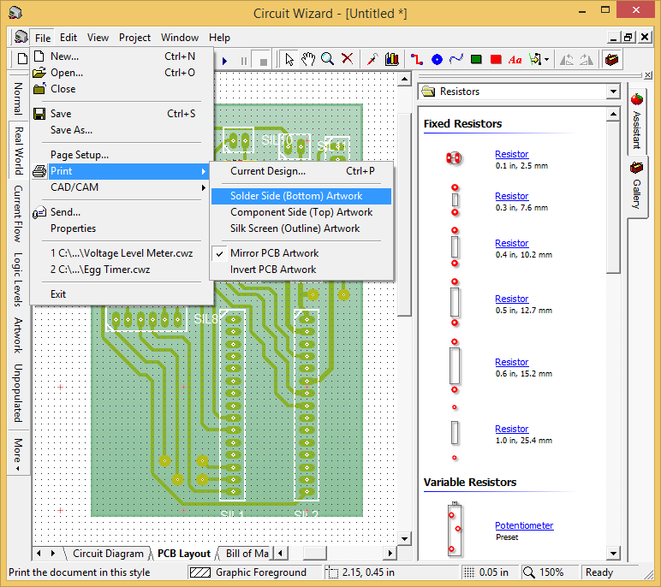
Task: Click Resistor 0.3 in, 7.6 mm link
Action: click(511, 196)
